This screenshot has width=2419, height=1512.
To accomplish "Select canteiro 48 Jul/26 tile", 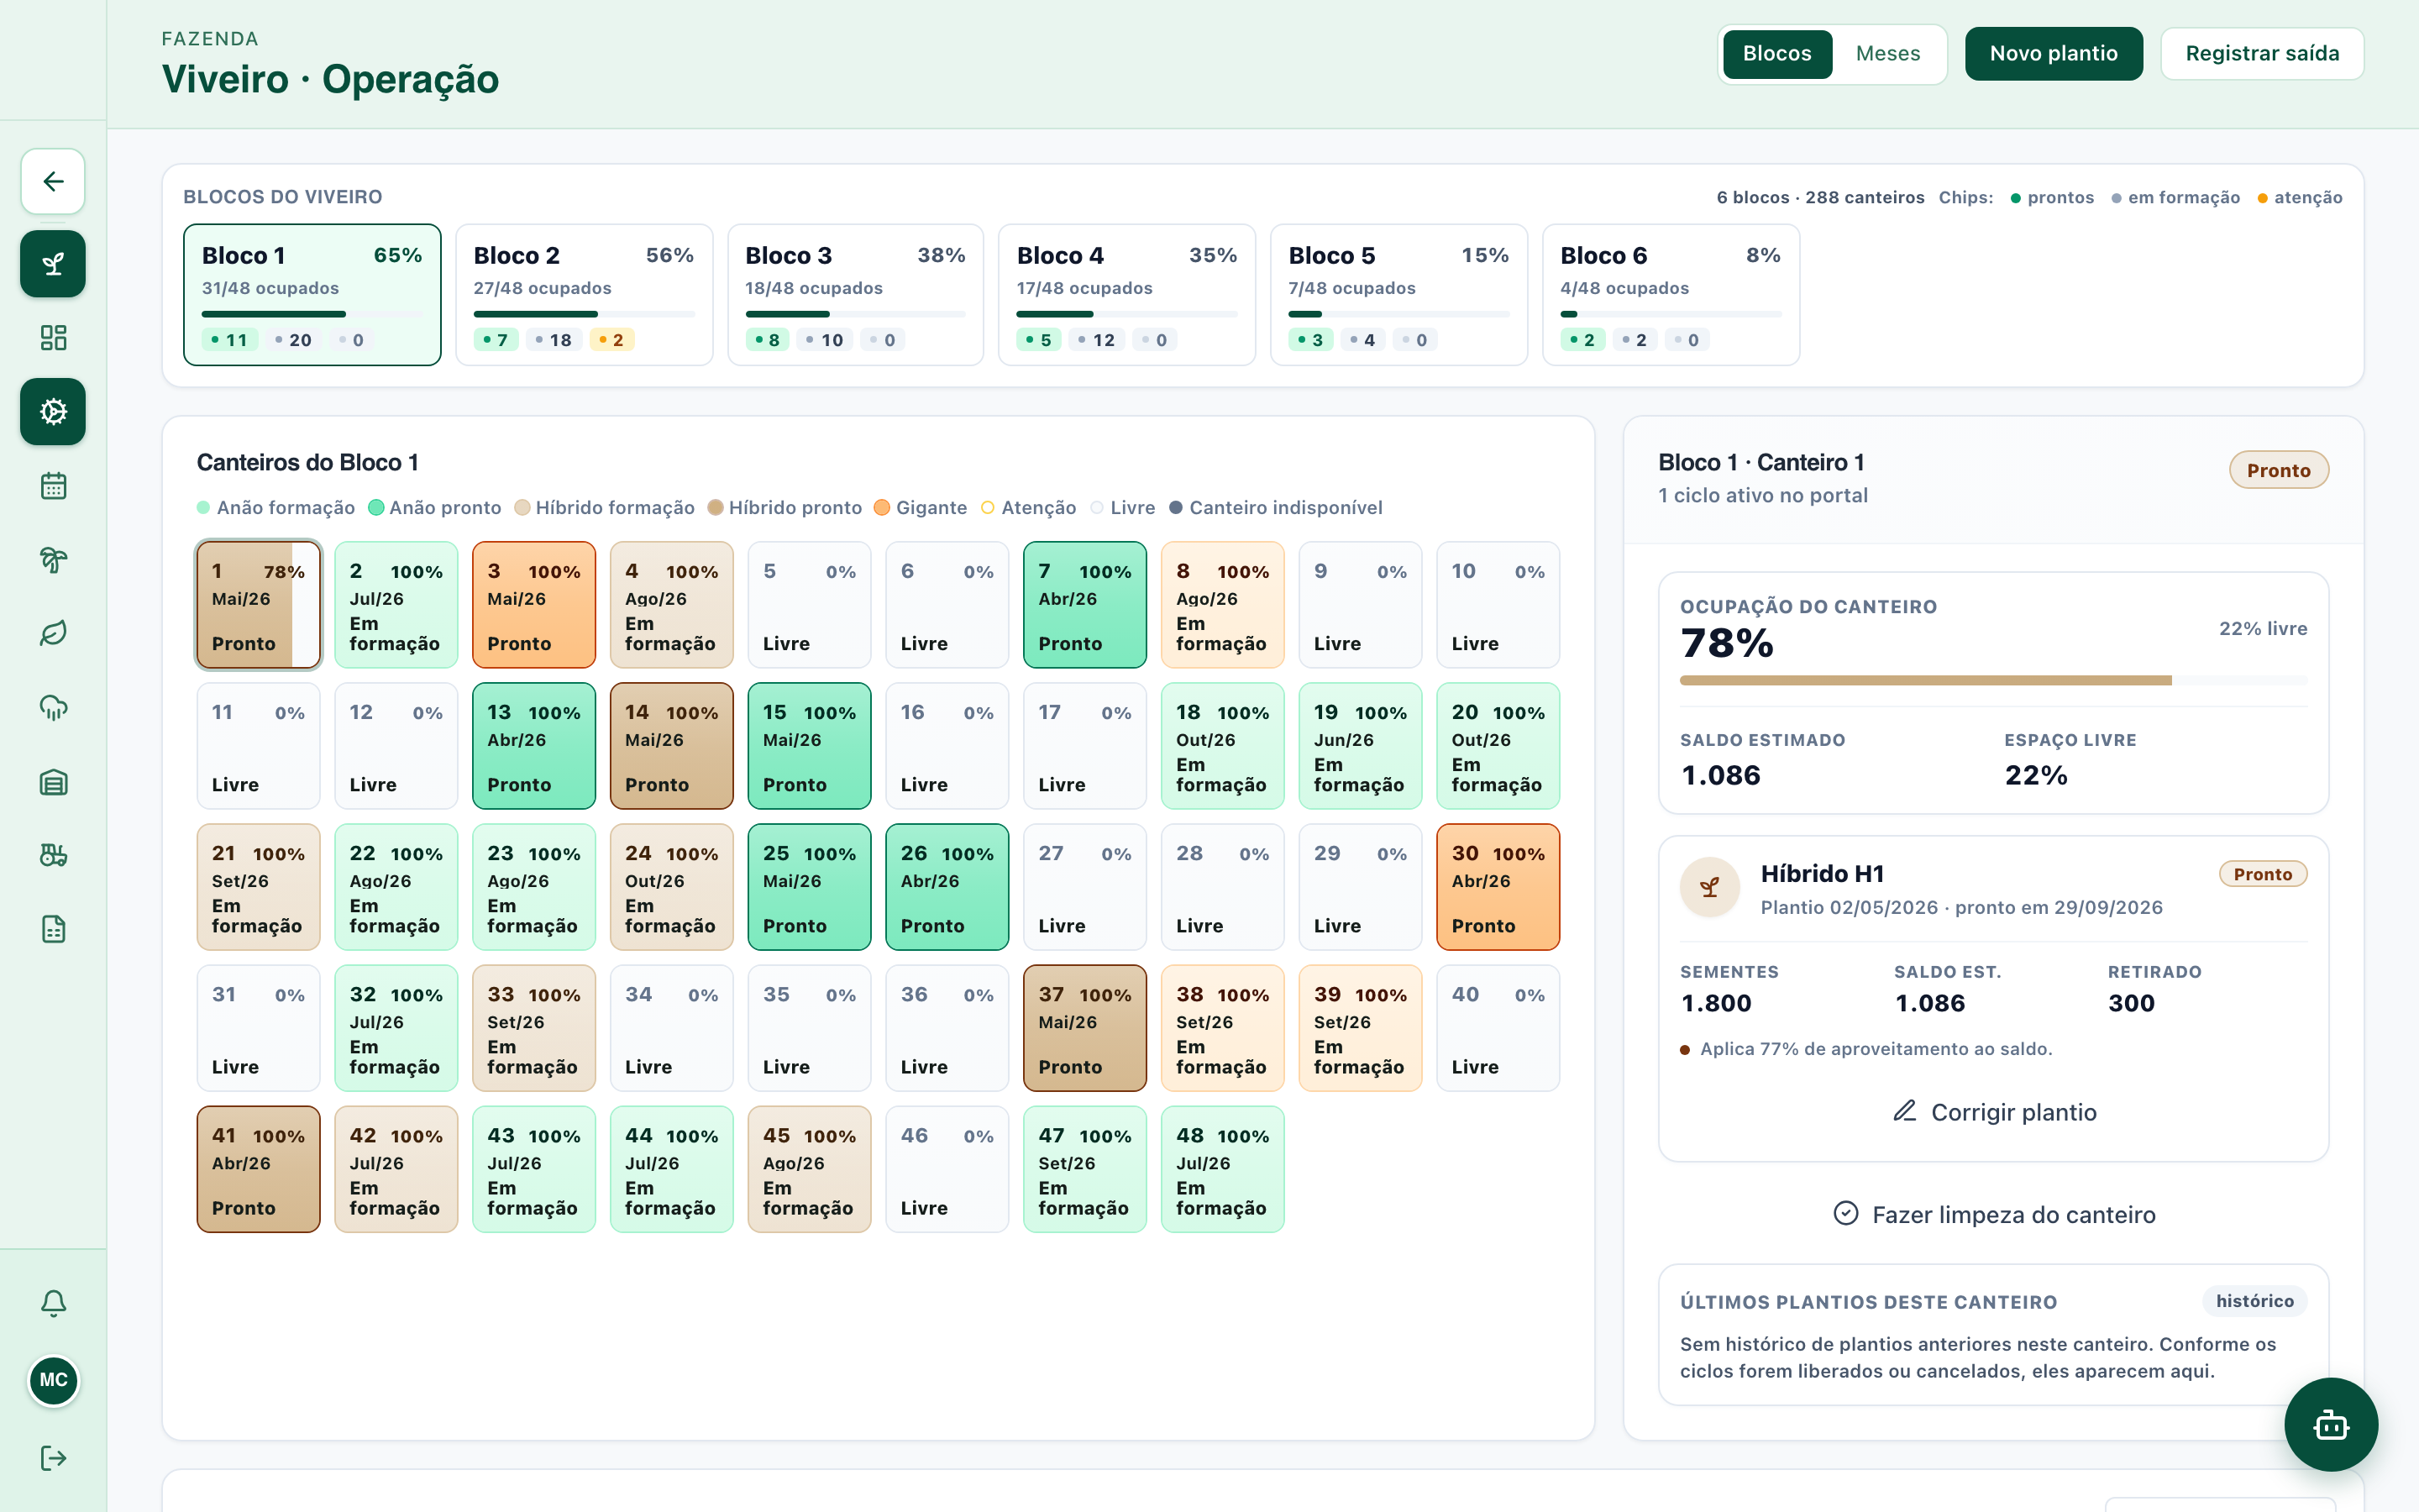I will [1222, 1169].
